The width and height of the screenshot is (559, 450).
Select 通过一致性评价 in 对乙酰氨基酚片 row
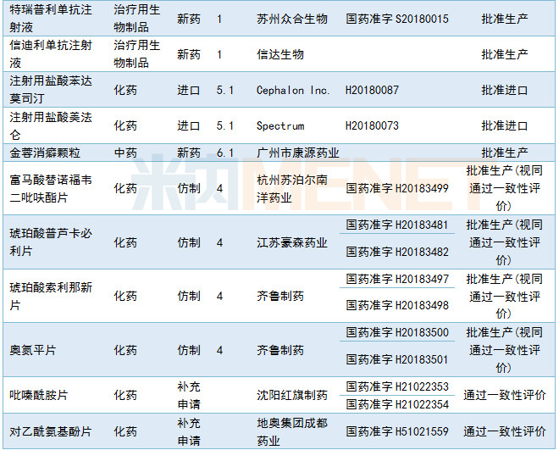point(505,432)
